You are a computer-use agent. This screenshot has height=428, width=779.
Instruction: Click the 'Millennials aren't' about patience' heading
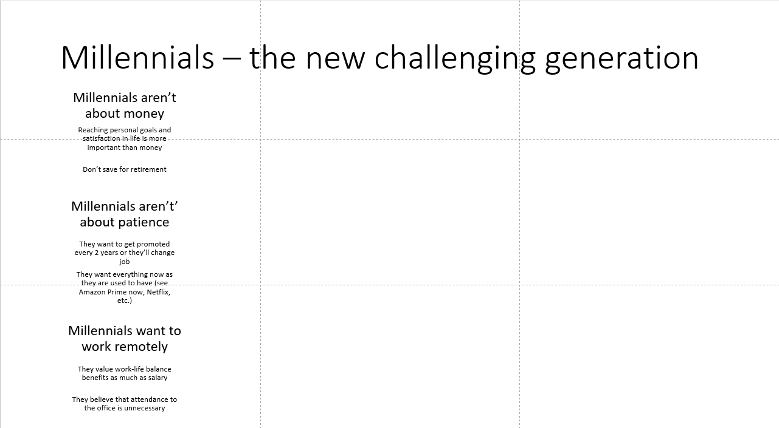pos(125,214)
